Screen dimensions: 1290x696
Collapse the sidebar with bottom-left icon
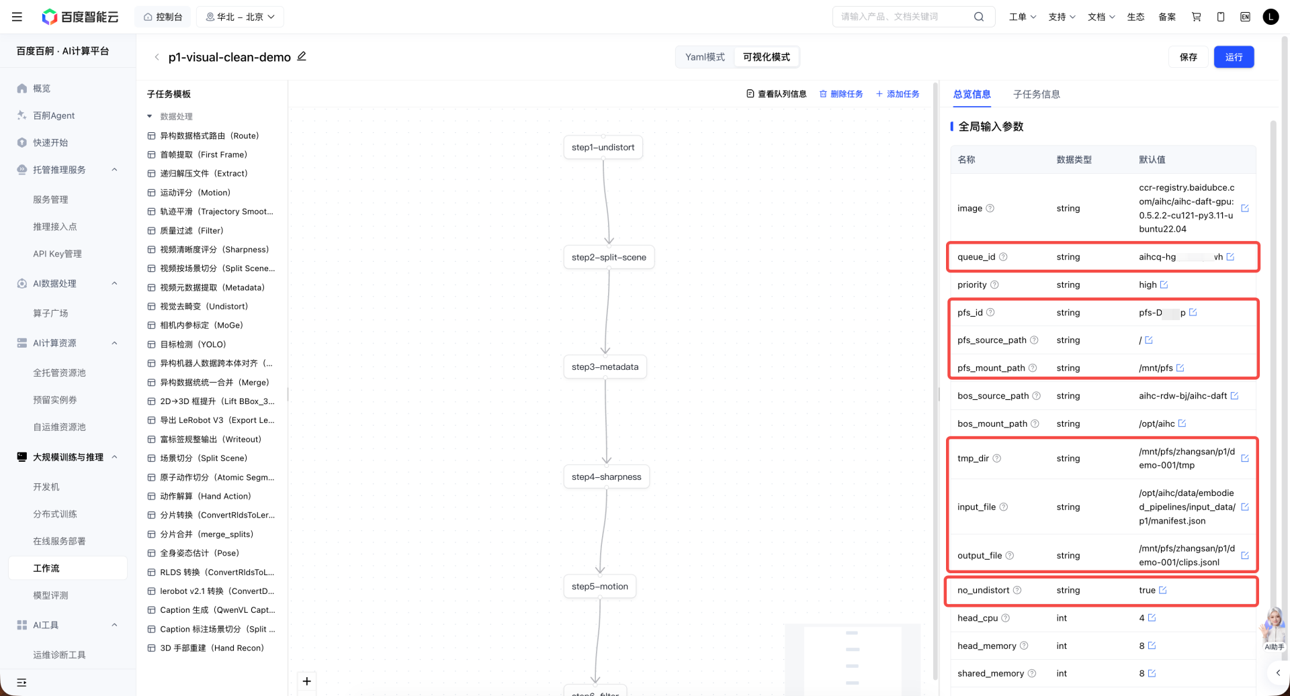(21, 683)
